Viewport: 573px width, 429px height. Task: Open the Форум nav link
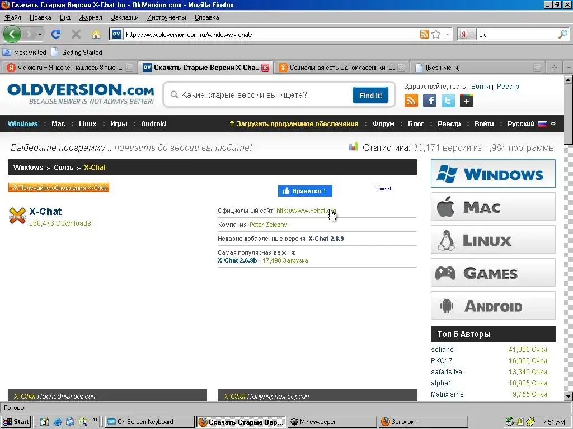[x=383, y=123]
